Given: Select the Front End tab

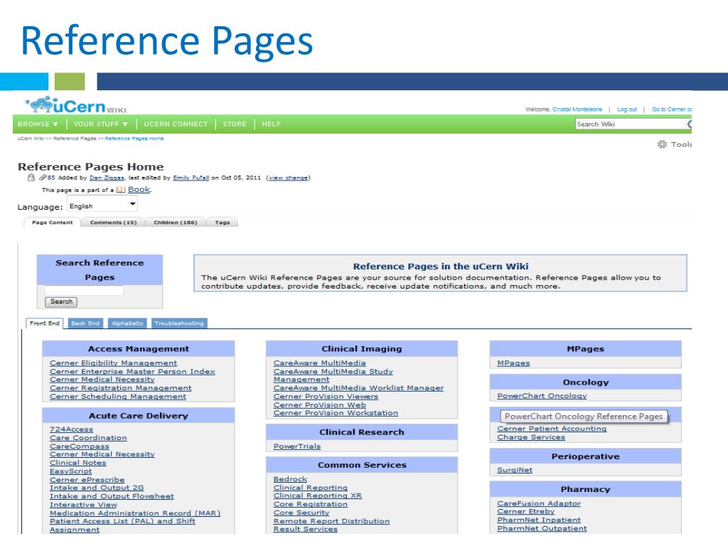Looking at the screenshot, I should coord(45,323).
